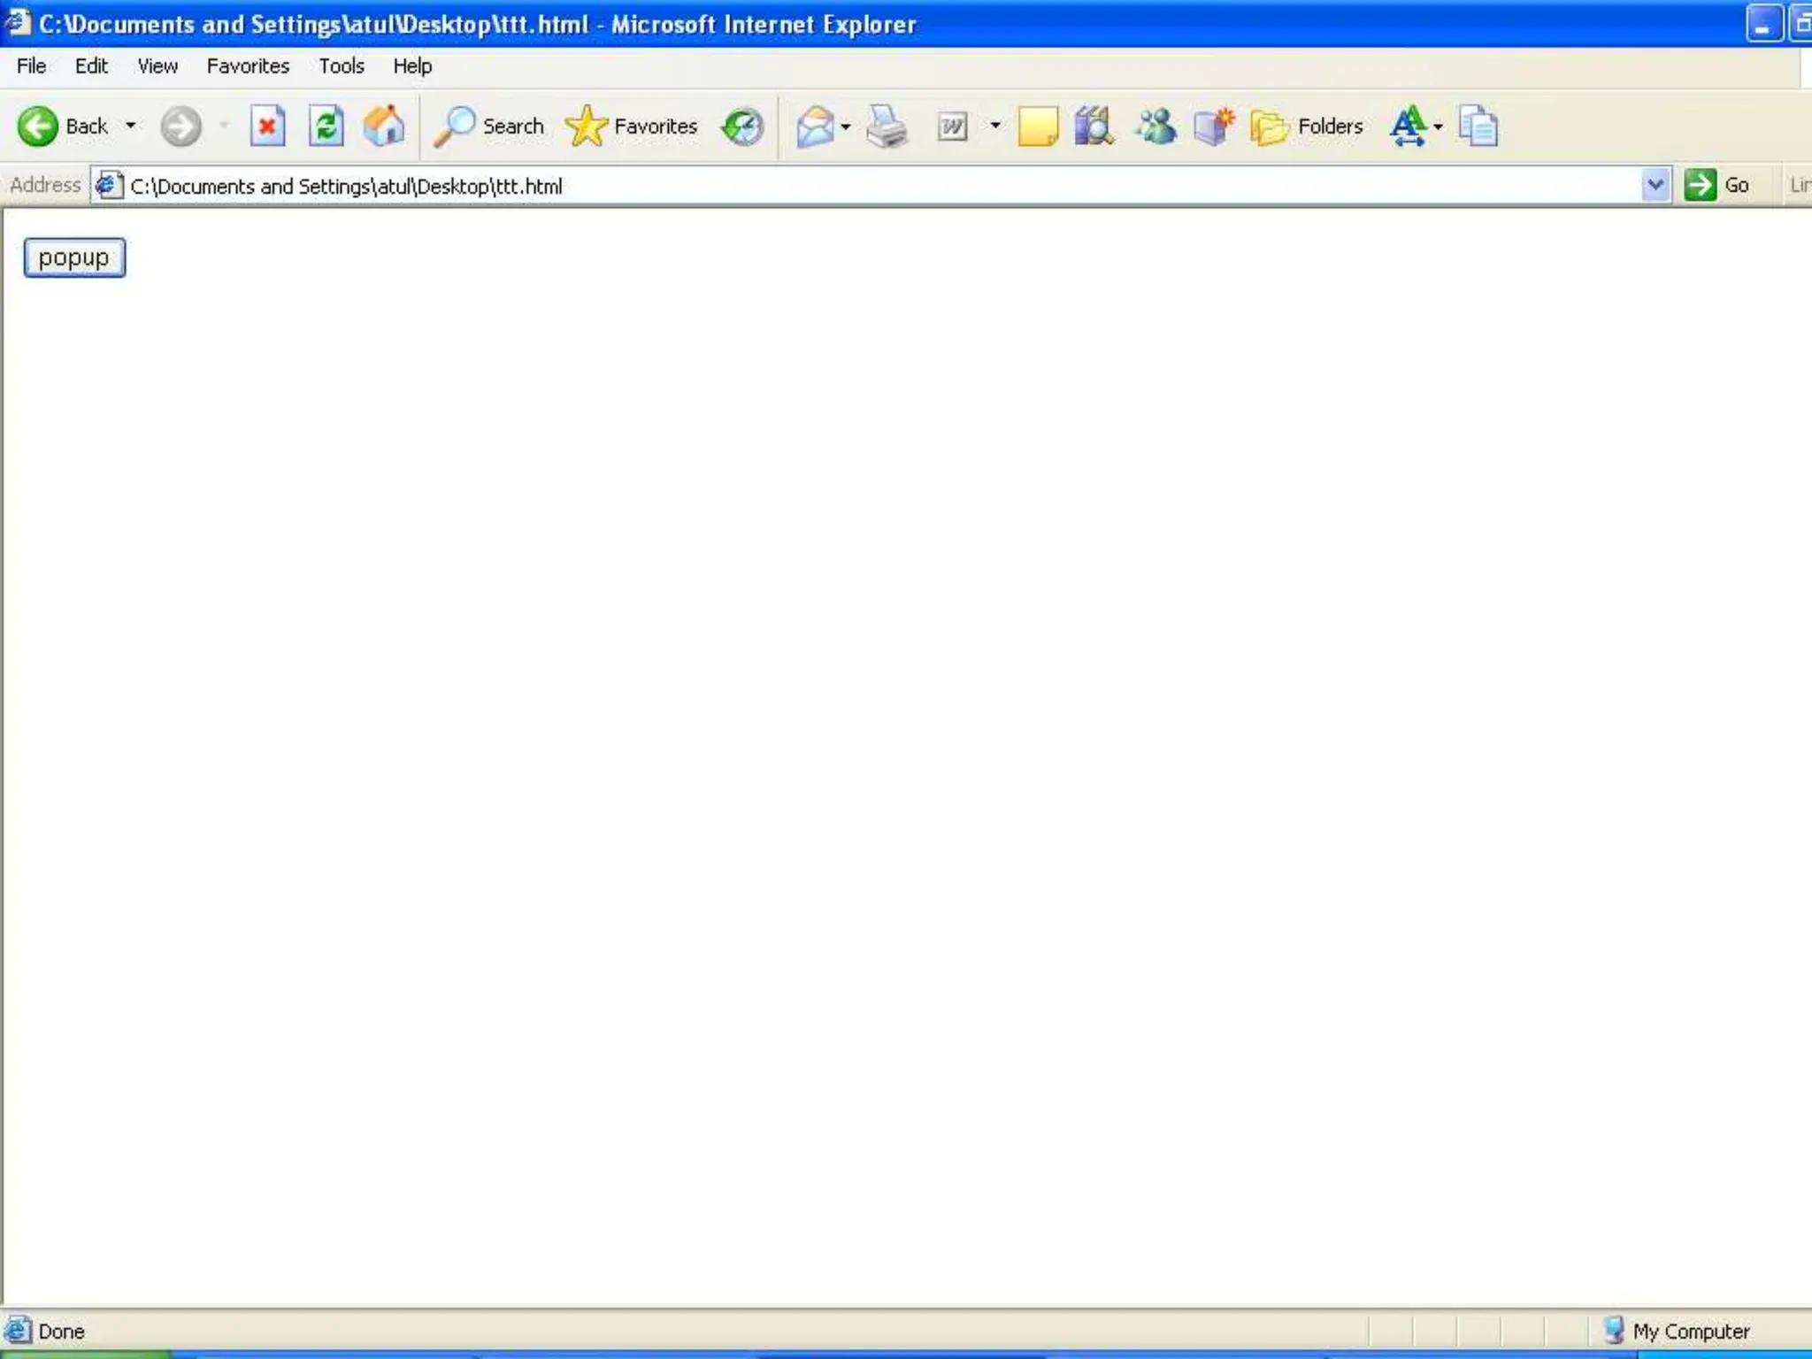This screenshot has width=1812, height=1359.
Task: Go to the Home page icon
Action: pos(384,127)
